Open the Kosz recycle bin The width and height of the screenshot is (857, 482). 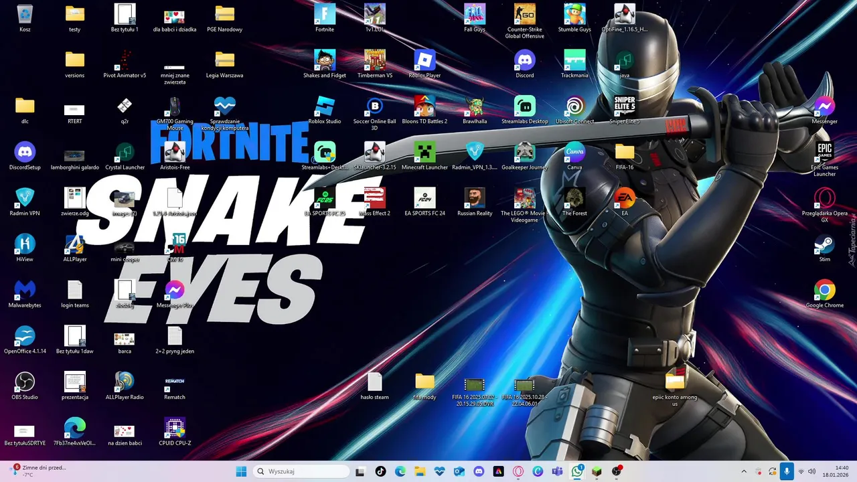(x=25, y=18)
